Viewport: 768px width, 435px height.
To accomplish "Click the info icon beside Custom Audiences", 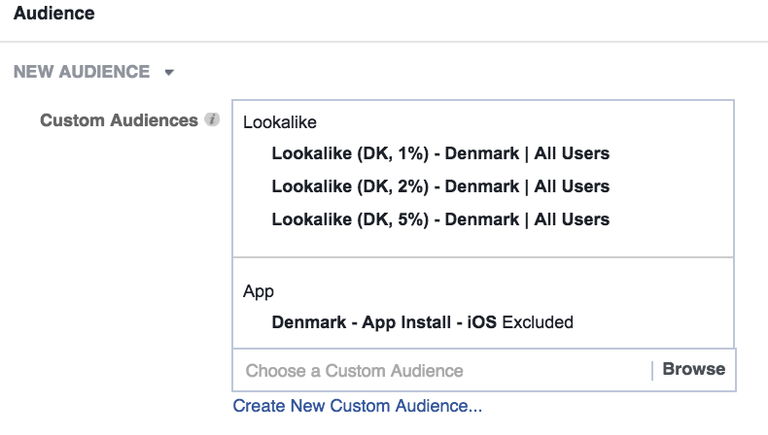I will pos(212,121).
